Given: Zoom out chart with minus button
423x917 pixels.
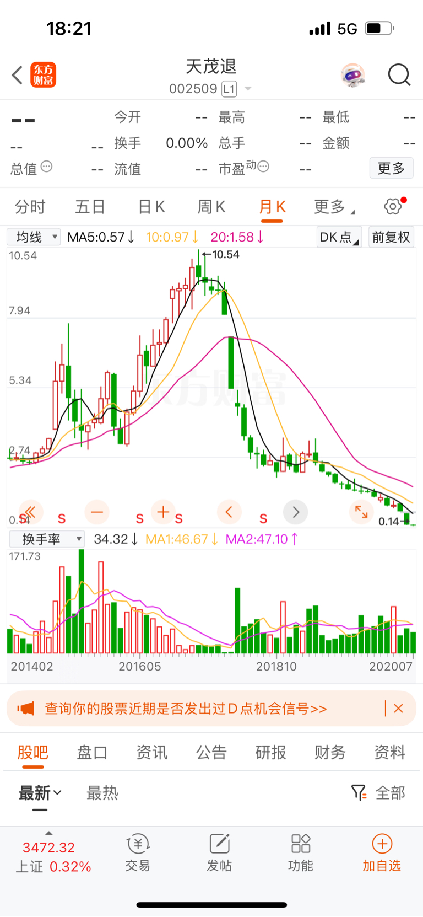Looking at the screenshot, I should click(97, 512).
